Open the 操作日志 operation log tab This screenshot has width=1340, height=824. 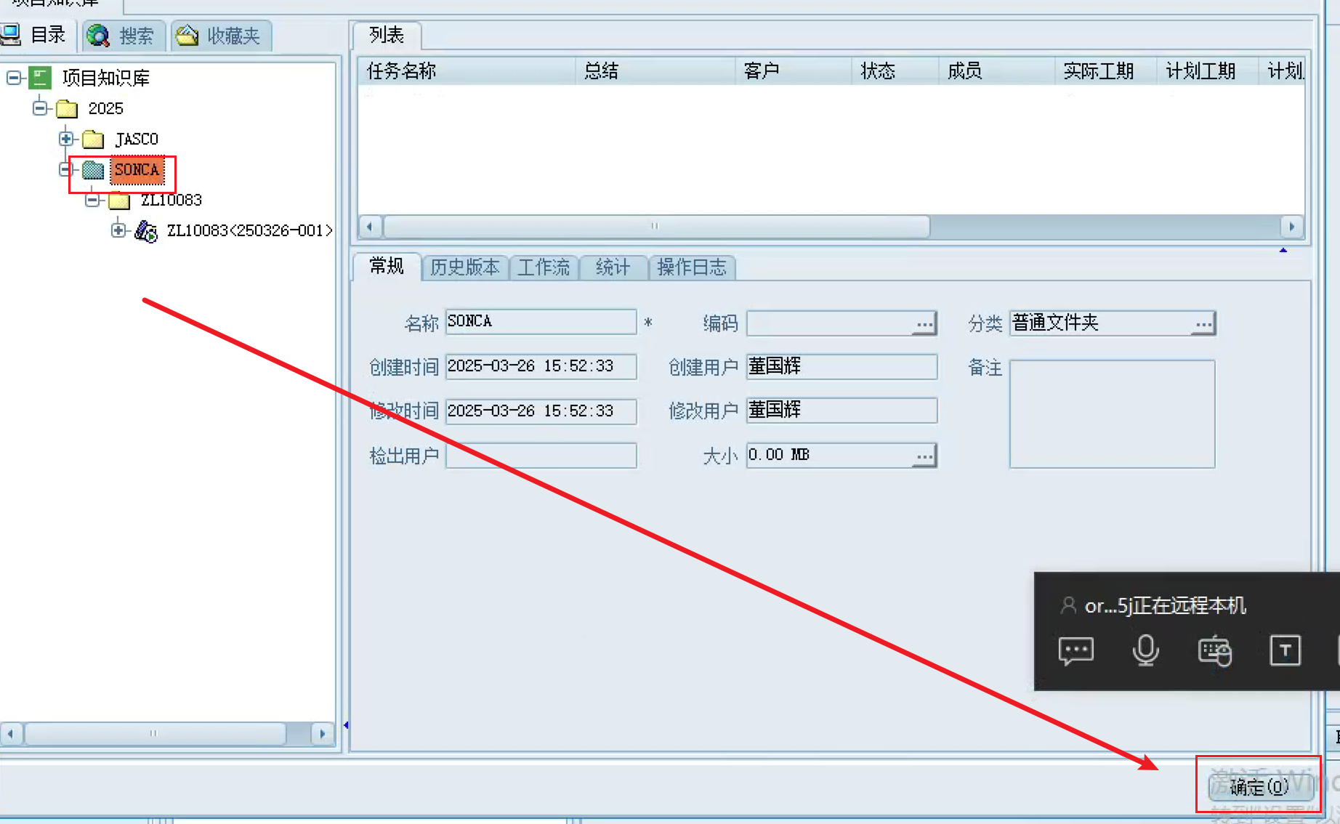pos(692,267)
